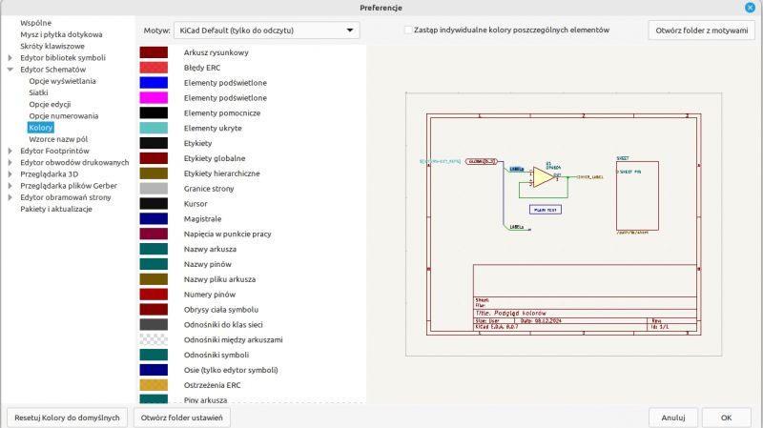
Task: Click swatch for 'Nazwy pliku arkusza'
Action: pos(154,279)
